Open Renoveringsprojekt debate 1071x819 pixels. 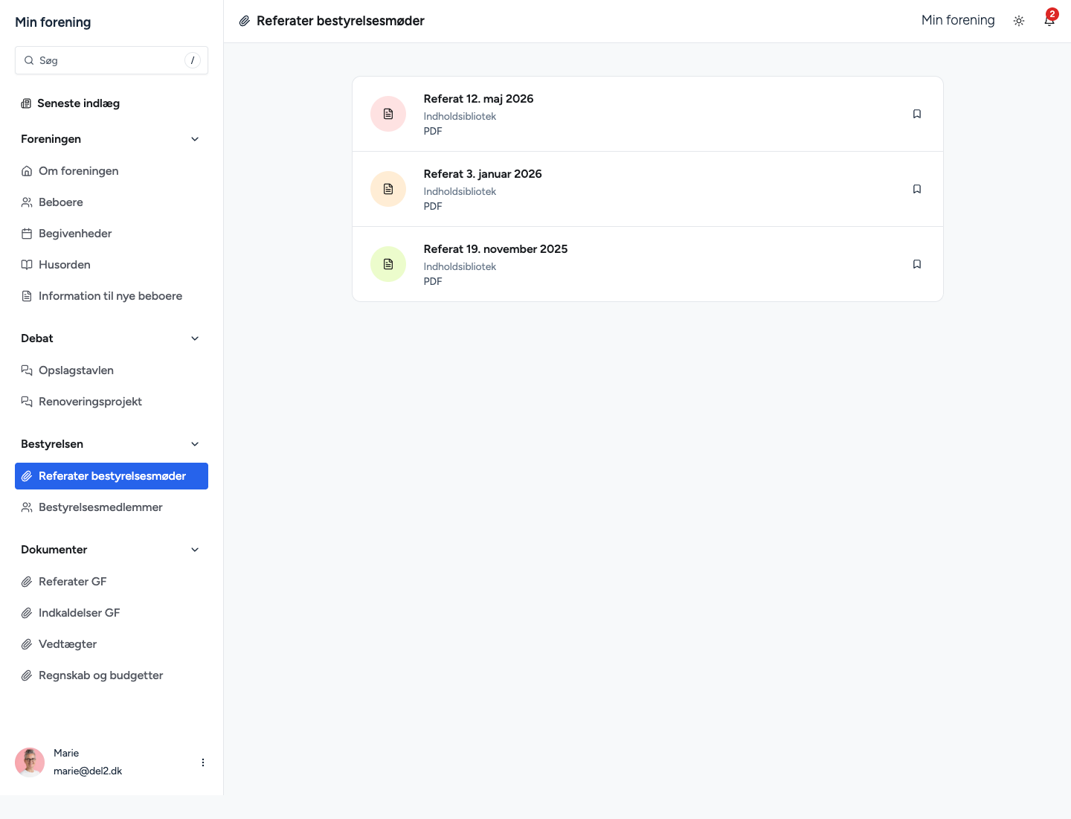[112, 402]
